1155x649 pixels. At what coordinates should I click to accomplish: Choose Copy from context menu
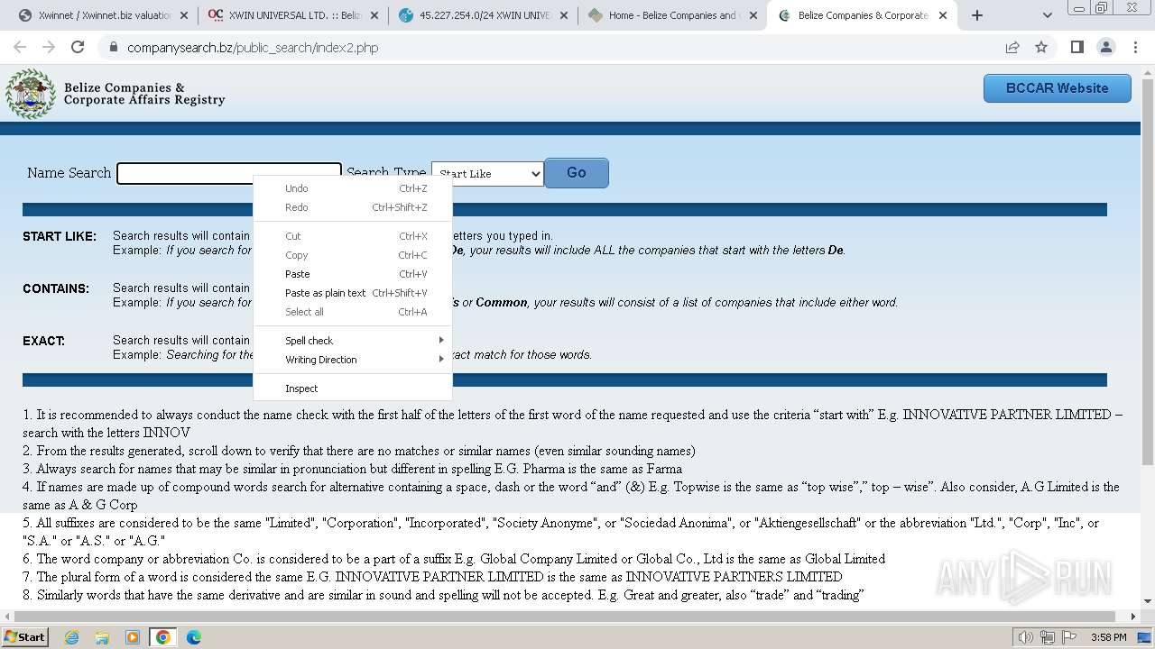pyautogui.click(x=353, y=255)
